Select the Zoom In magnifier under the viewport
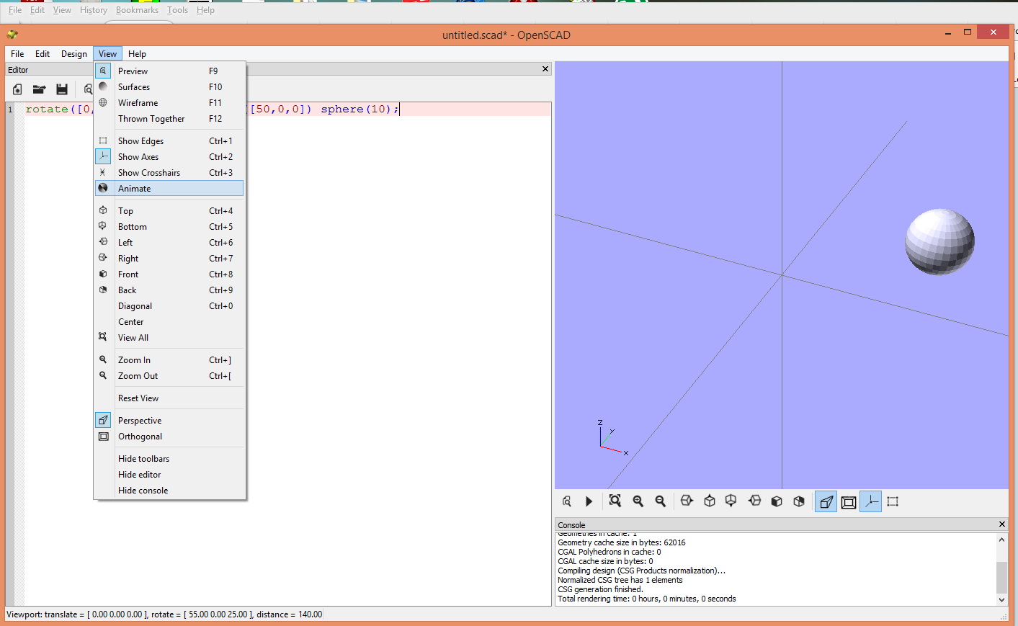This screenshot has height=626, width=1018. coord(638,501)
